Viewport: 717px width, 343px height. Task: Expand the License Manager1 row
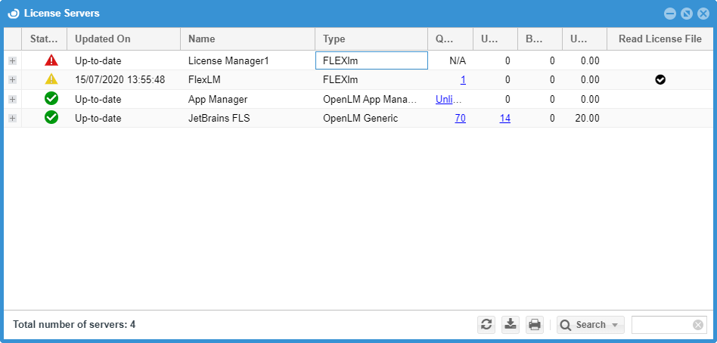coord(12,60)
